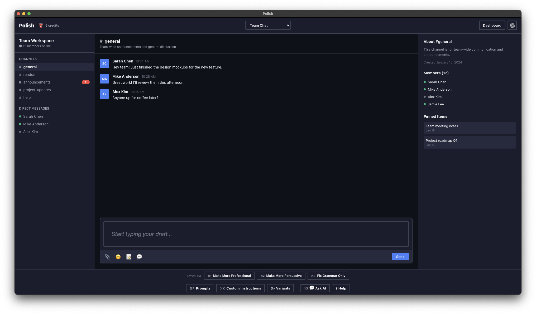The image size is (536, 314).
Task: Open the Team Chat dropdown
Action: 268,25
